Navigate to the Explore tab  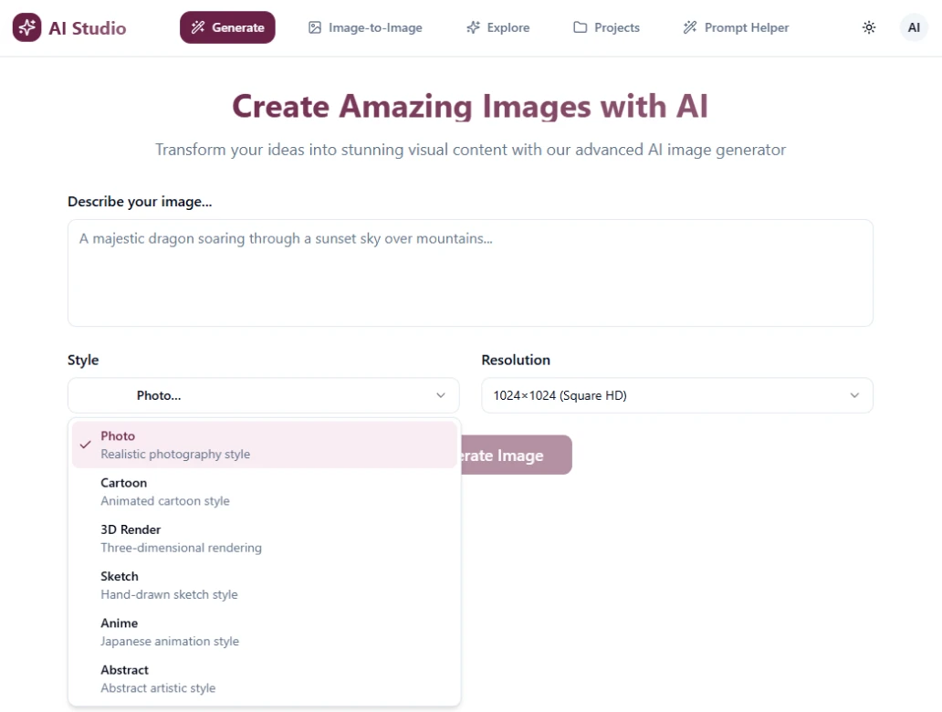click(497, 27)
